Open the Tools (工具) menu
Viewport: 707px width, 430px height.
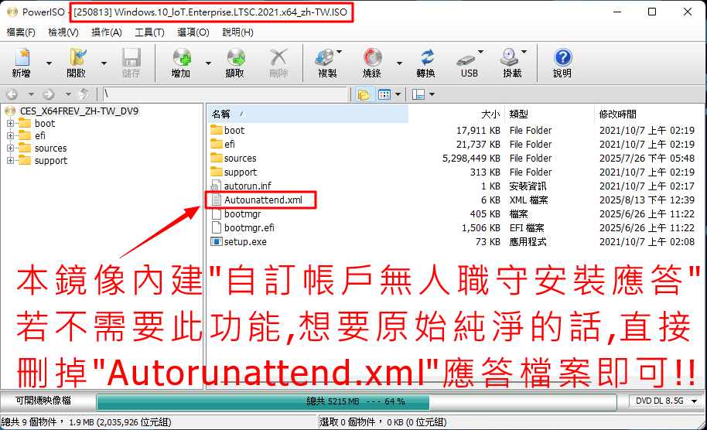click(x=149, y=32)
